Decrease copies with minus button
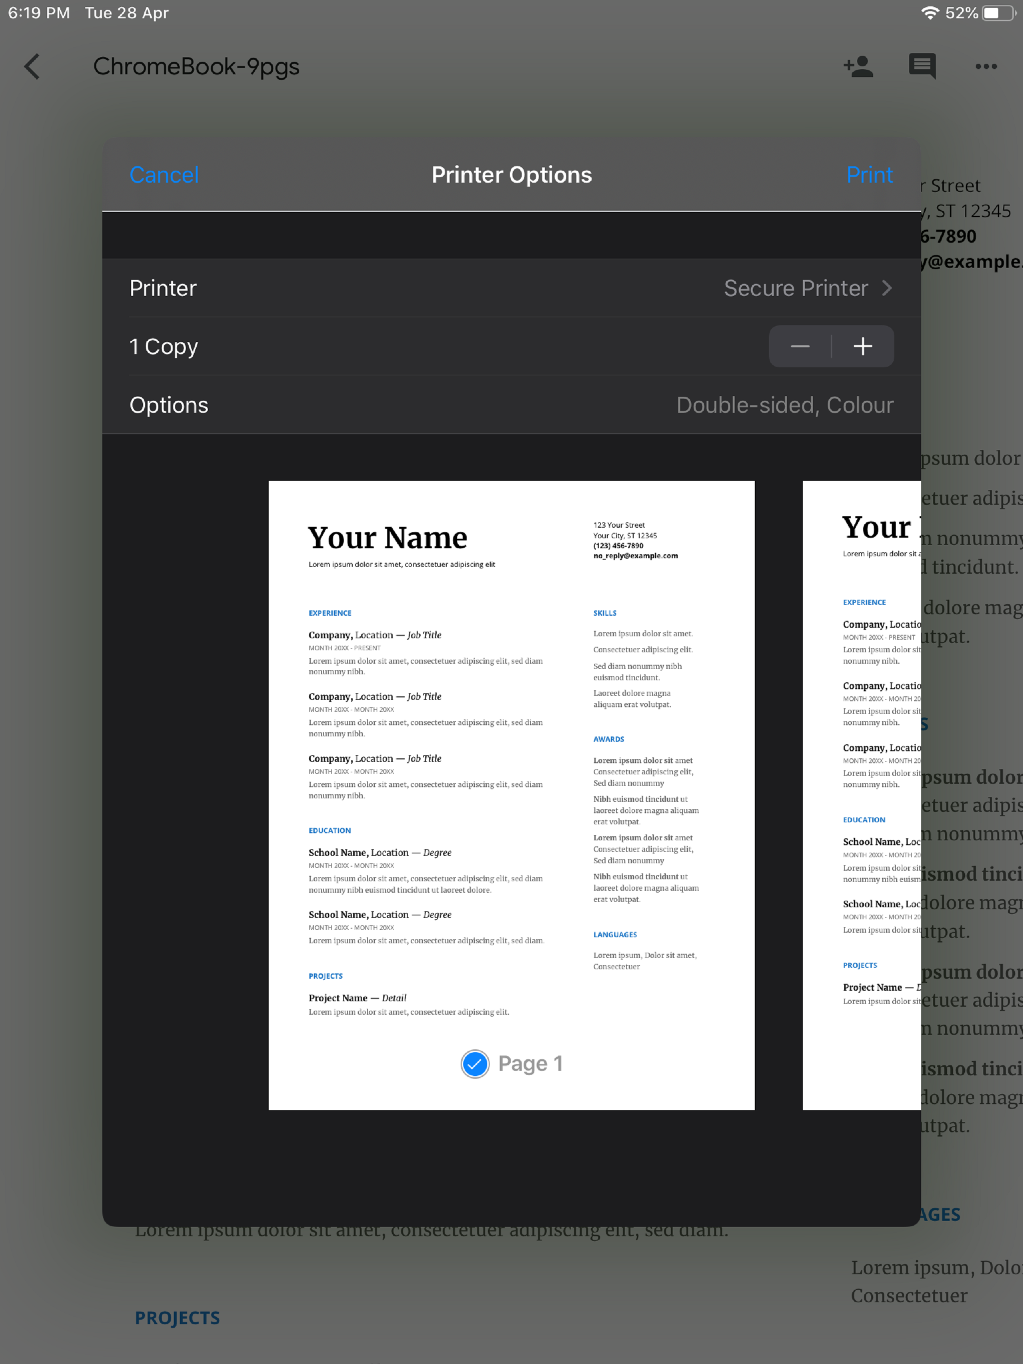This screenshot has width=1023, height=1364. pos(800,346)
